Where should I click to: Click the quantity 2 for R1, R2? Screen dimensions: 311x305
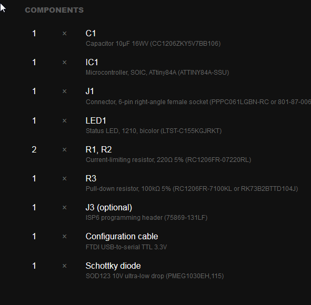pos(34,150)
